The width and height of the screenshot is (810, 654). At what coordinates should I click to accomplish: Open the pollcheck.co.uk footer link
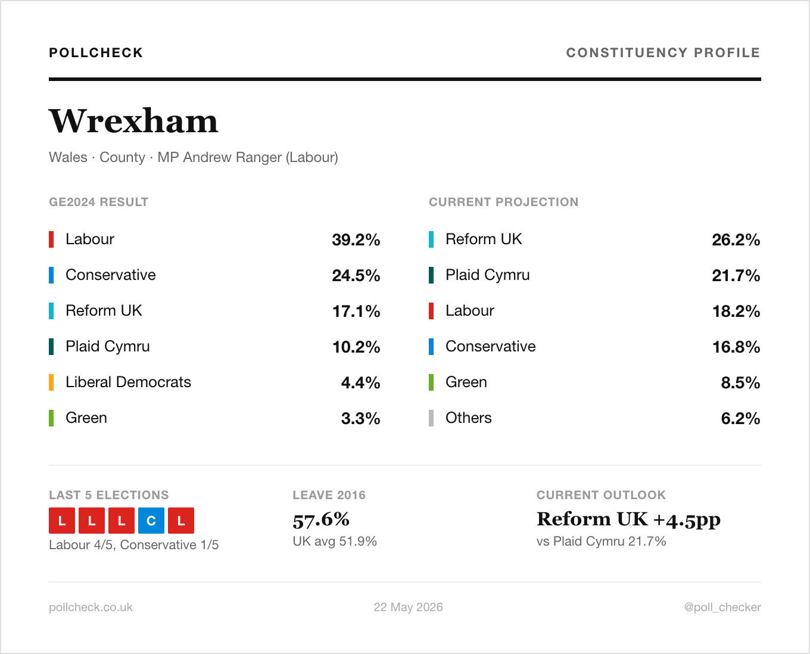coord(91,607)
